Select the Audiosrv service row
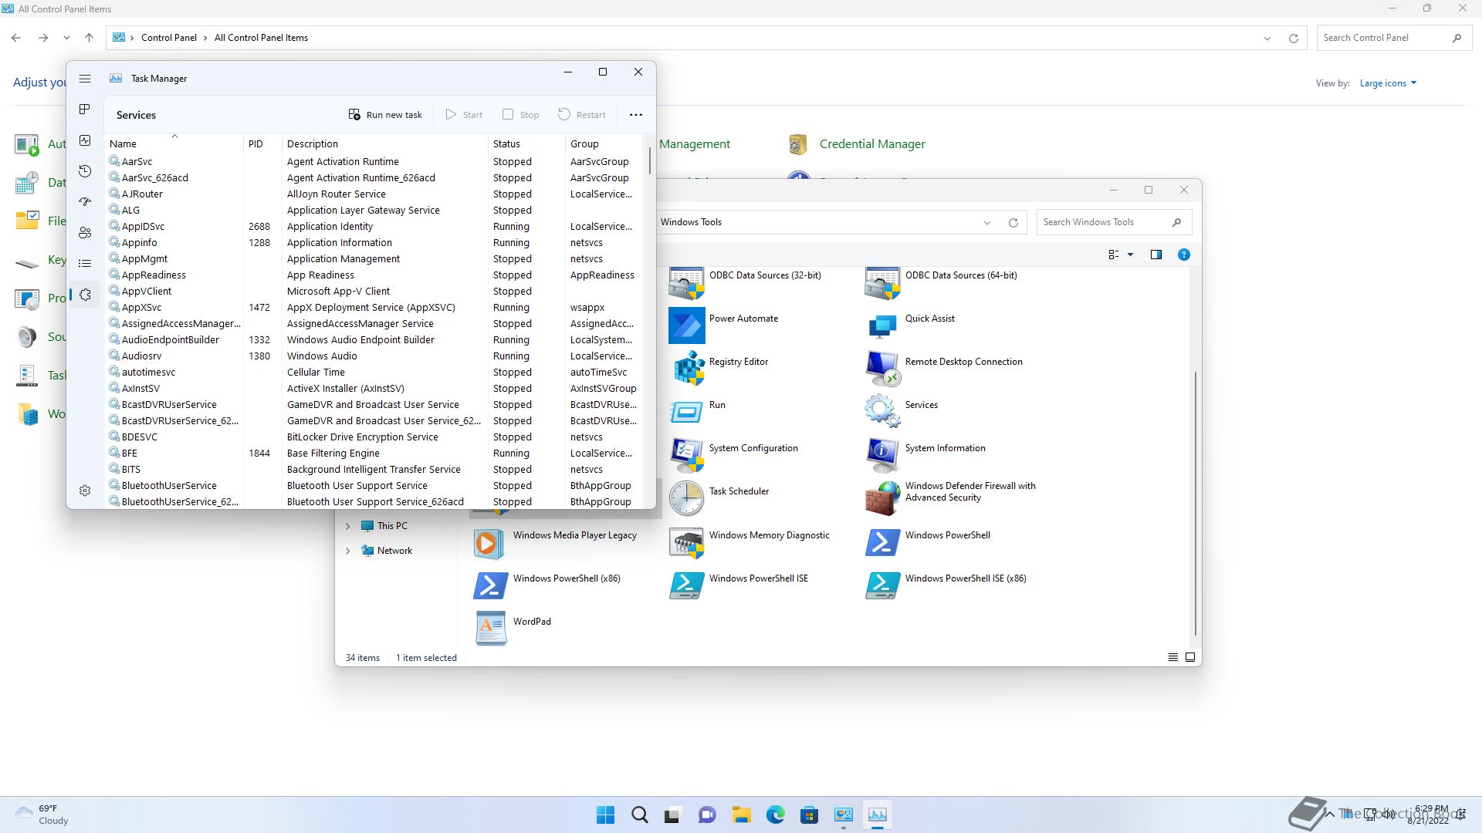 pos(374,356)
